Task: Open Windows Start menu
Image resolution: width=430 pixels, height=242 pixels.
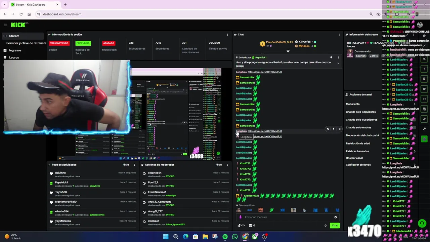Action: 166,237
